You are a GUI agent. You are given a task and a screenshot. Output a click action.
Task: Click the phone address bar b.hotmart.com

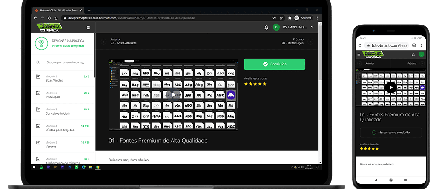[x=387, y=45]
